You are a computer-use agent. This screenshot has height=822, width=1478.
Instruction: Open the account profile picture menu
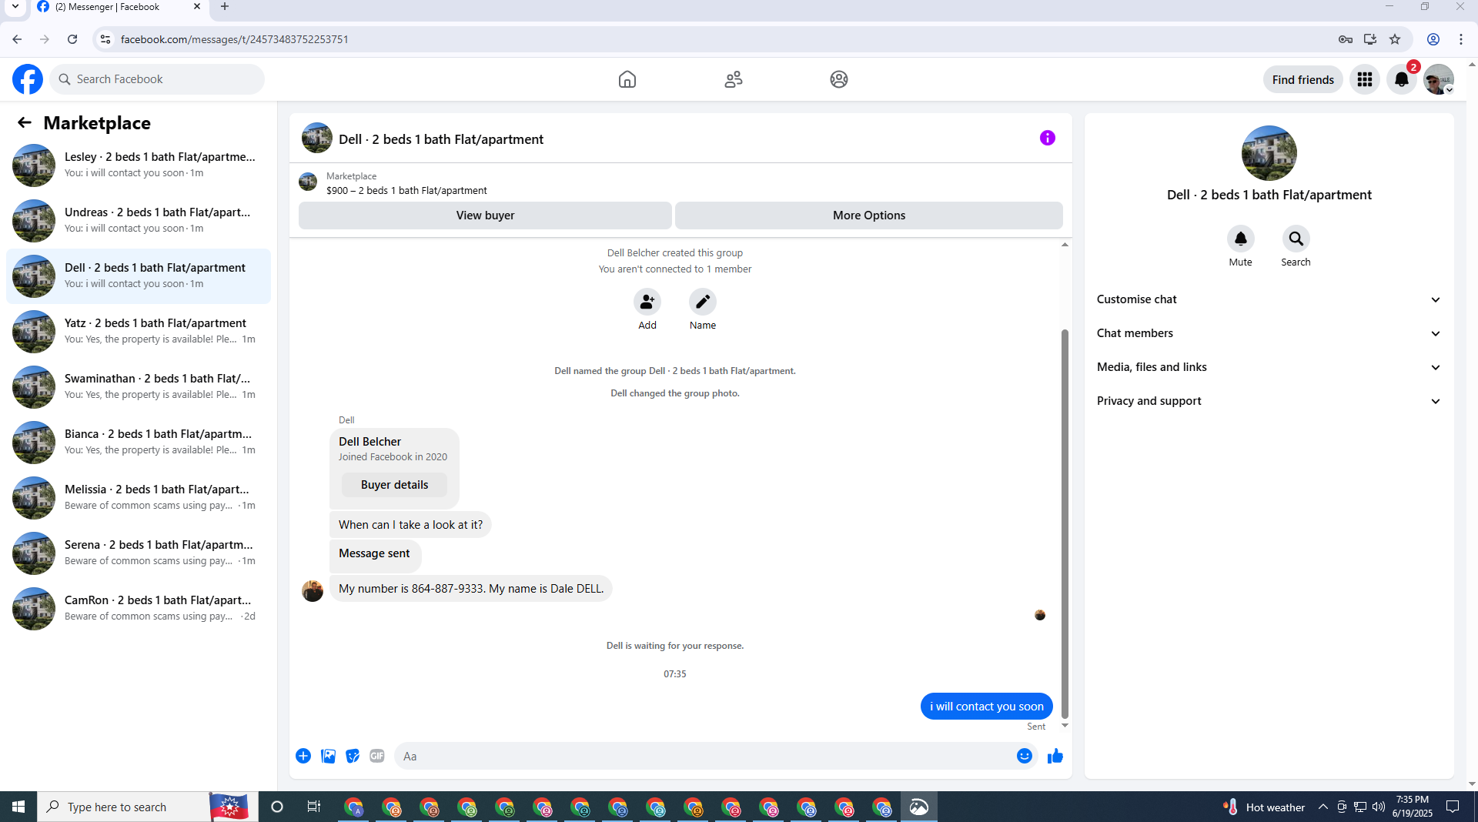(x=1438, y=79)
